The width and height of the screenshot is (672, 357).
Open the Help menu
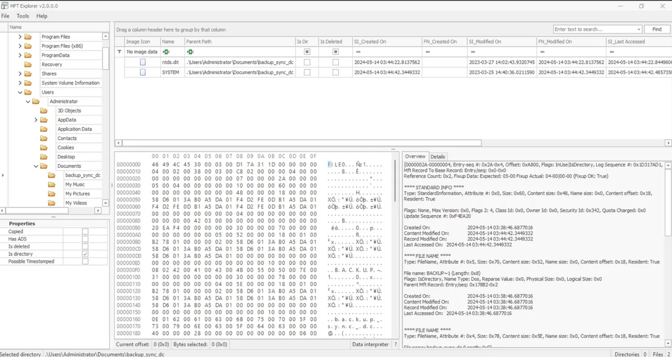pyautogui.click(x=42, y=16)
